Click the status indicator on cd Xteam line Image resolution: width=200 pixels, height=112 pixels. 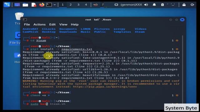177,40
